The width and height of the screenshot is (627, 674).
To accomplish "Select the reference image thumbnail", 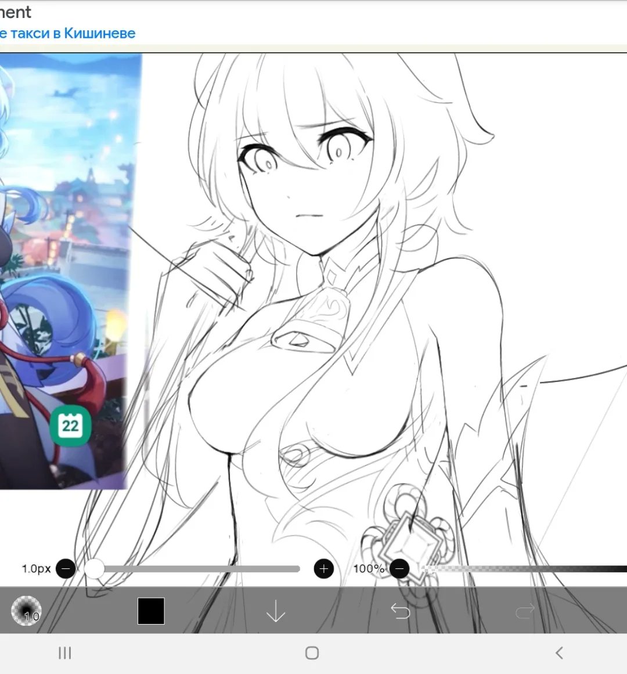I will click(x=69, y=271).
